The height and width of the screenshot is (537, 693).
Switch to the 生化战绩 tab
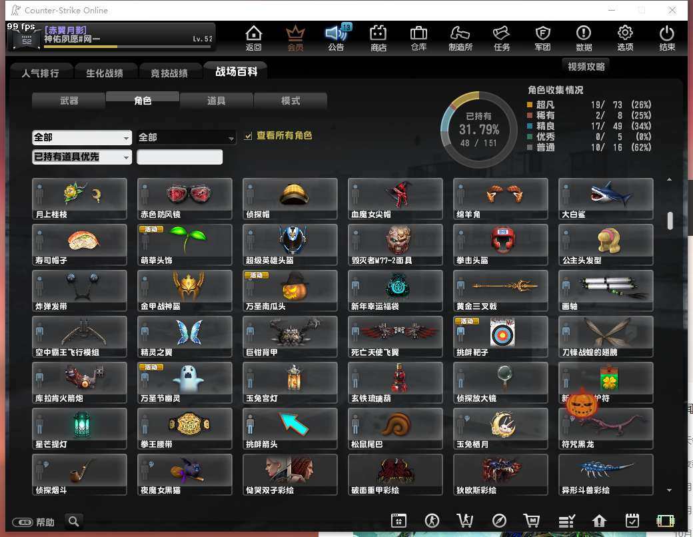pyautogui.click(x=105, y=73)
